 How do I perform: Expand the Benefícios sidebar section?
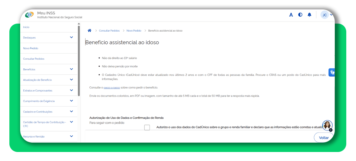pyautogui.click(x=71, y=69)
